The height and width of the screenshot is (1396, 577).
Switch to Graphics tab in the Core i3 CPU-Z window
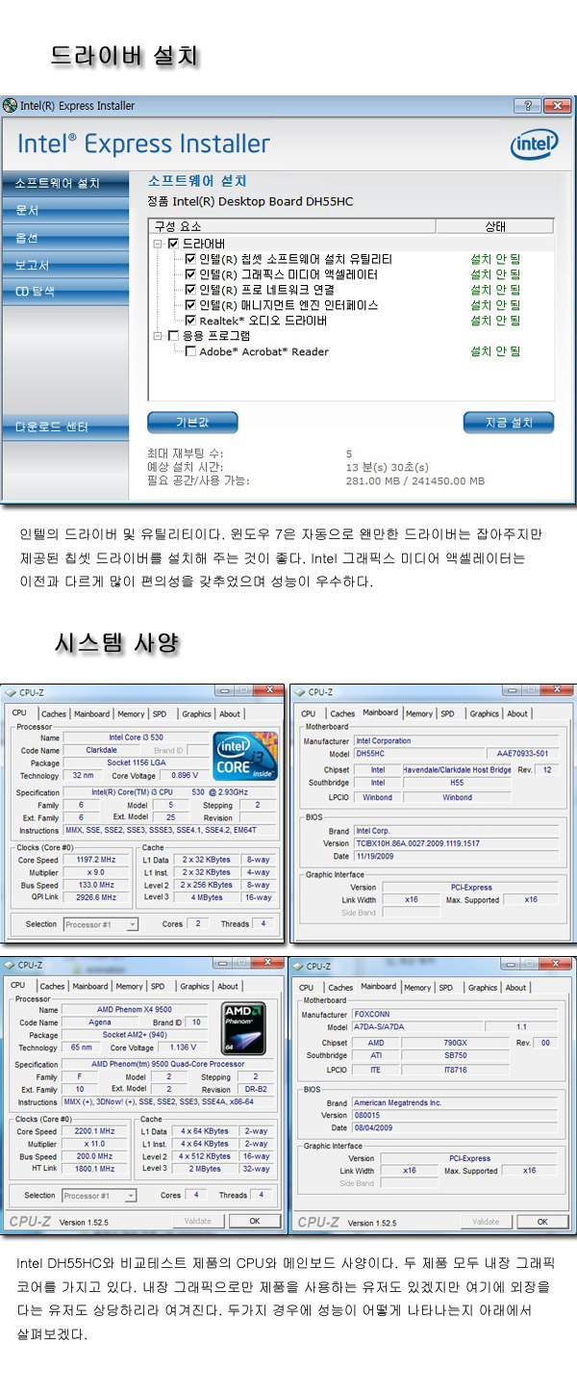click(x=196, y=714)
